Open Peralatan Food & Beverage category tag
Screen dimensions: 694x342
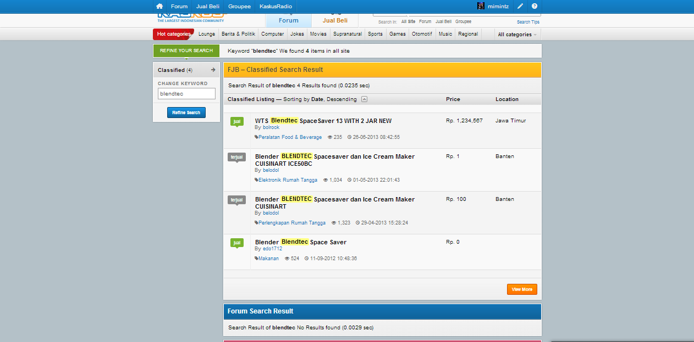[290, 137]
